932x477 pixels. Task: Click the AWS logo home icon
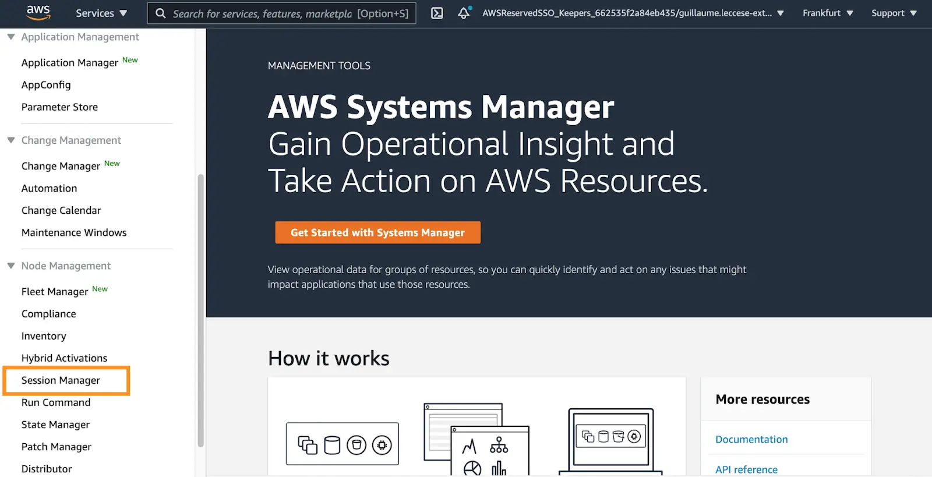[x=38, y=12]
